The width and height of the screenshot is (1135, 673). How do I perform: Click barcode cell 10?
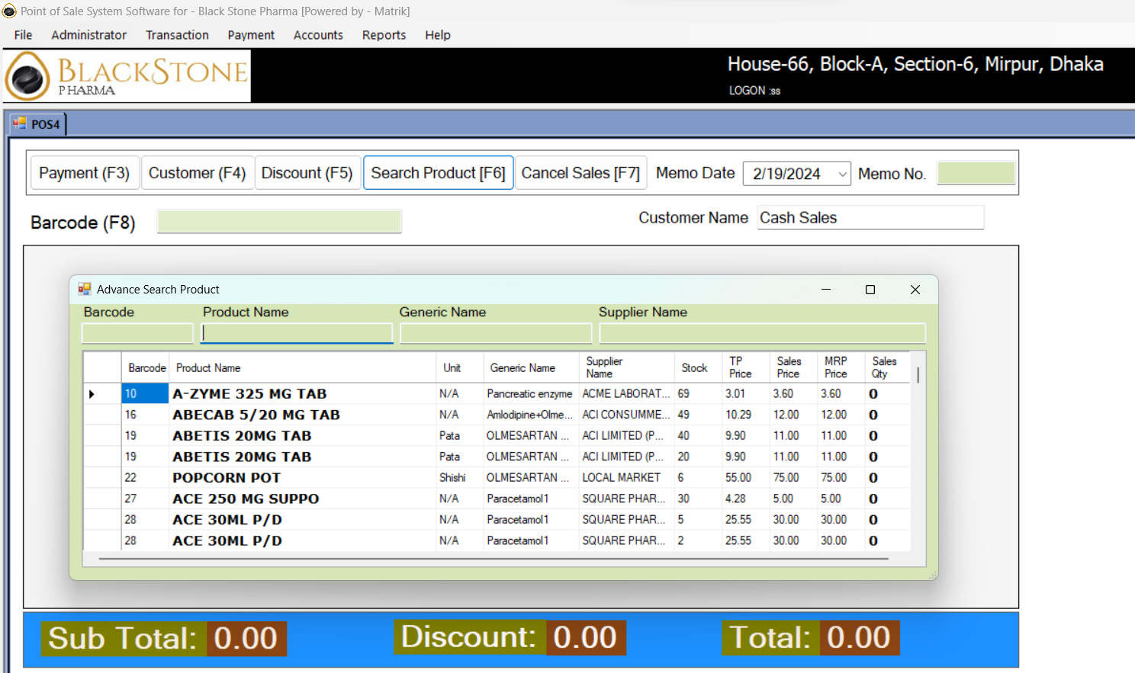tap(145, 394)
